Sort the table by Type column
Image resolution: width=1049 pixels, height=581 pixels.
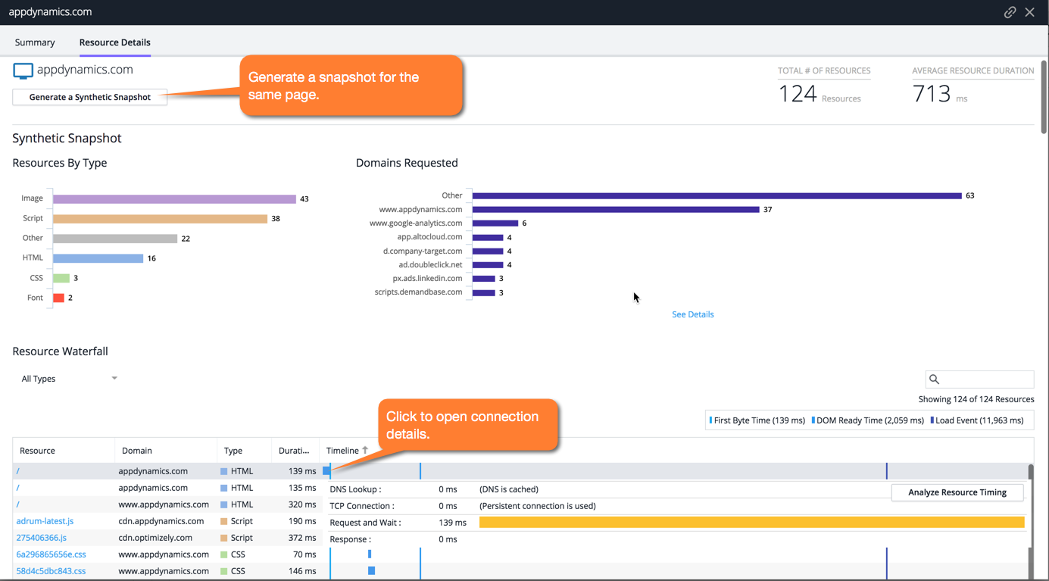[x=233, y=451]
